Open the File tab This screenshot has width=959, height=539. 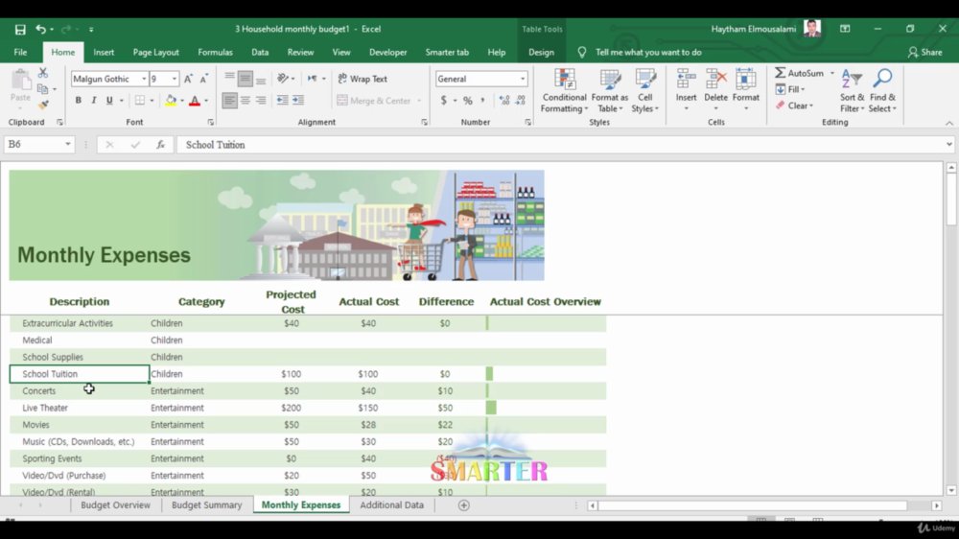tap(20, 53)
